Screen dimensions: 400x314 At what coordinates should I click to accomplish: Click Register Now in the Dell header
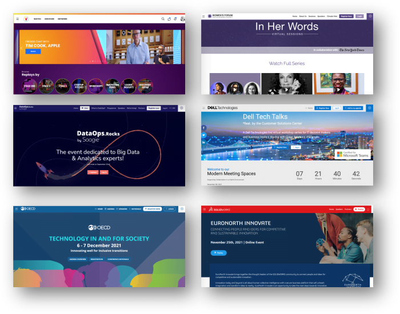[x=323, y=108]
